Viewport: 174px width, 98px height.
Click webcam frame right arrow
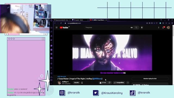pos(46,34)
